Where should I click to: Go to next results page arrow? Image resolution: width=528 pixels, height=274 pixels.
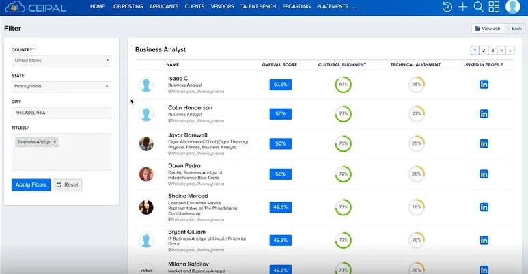pyautogui.click(x=501, y=51)
